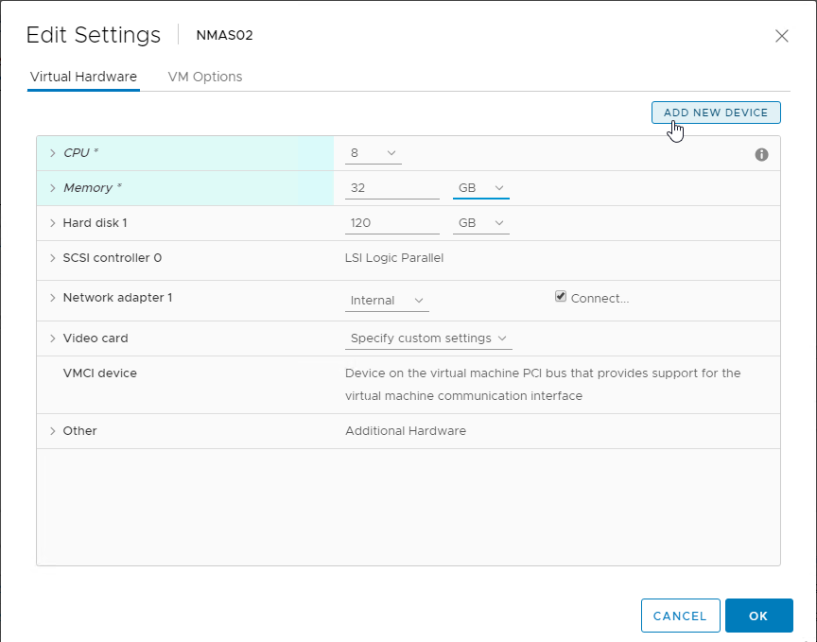Expand Hard disk 1 details

53,223
